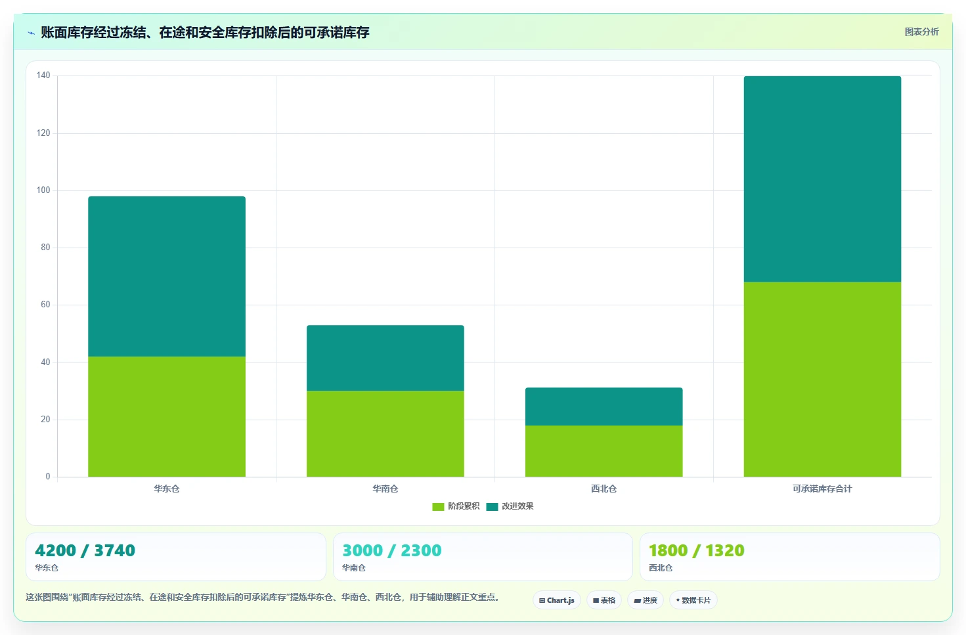Image resolution: width=966 pixels, height=635 pixels.
Task: Click the 改进效果 legend text
Action: pos(517,506)
